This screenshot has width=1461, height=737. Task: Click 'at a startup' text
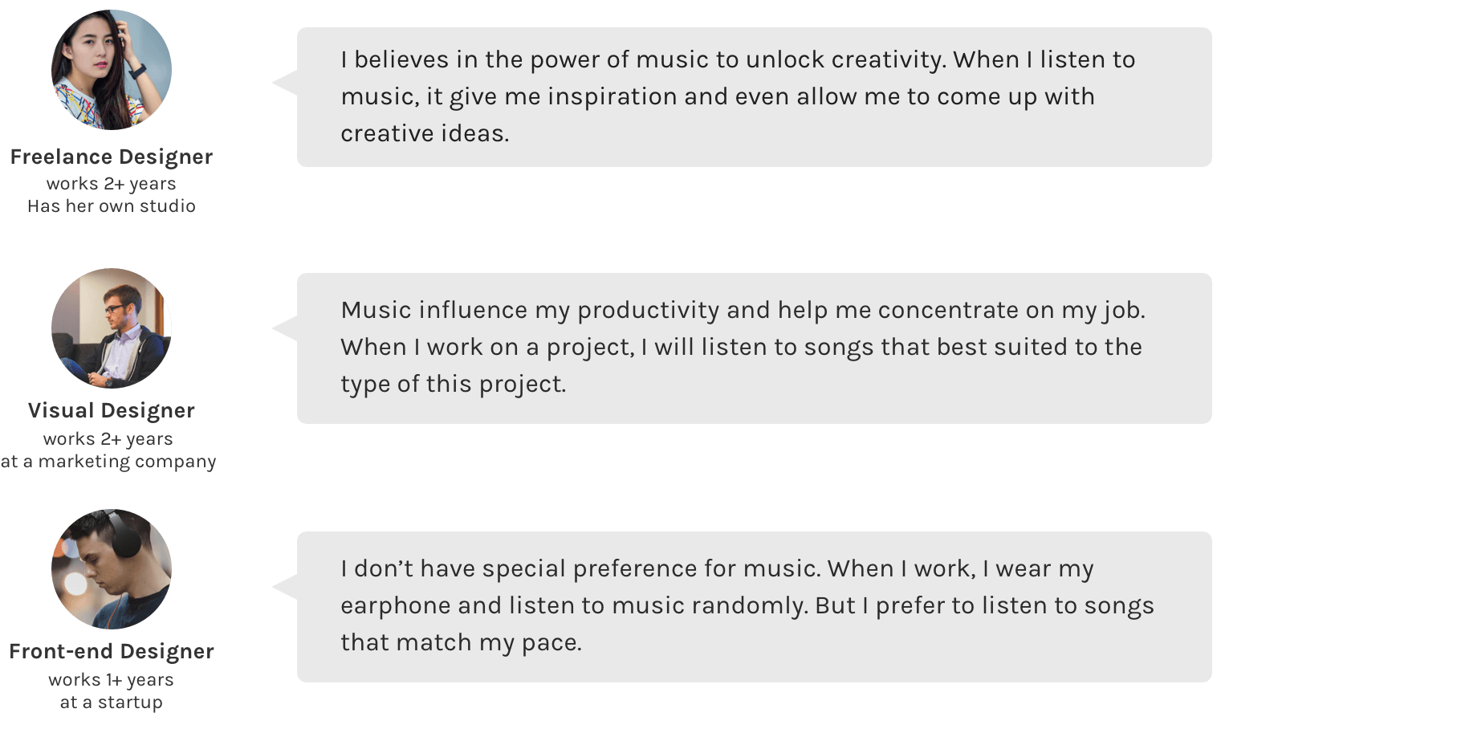pos(112,702)
